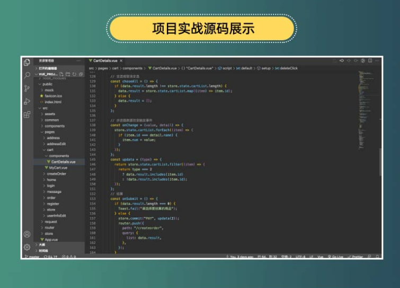Open the Manage gear icon
Viewport: 400px width, 288px height.
[27, 247]
